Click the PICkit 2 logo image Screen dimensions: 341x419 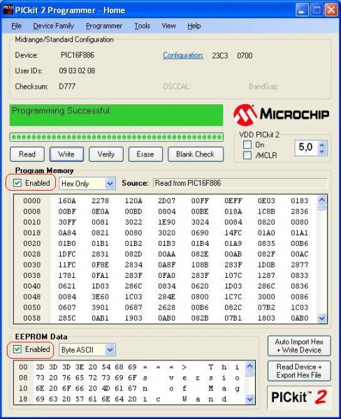[299, 397]
